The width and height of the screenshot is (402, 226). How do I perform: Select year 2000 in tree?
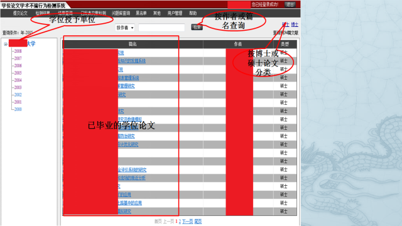(x=18, y=109)
